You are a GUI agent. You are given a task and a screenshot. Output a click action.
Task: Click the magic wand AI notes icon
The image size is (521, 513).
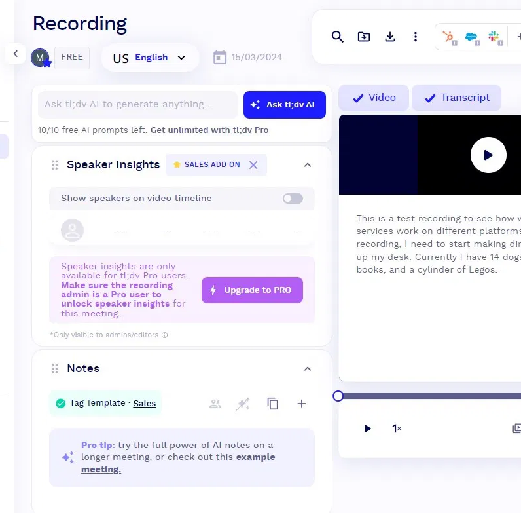(x=243, y=404)
